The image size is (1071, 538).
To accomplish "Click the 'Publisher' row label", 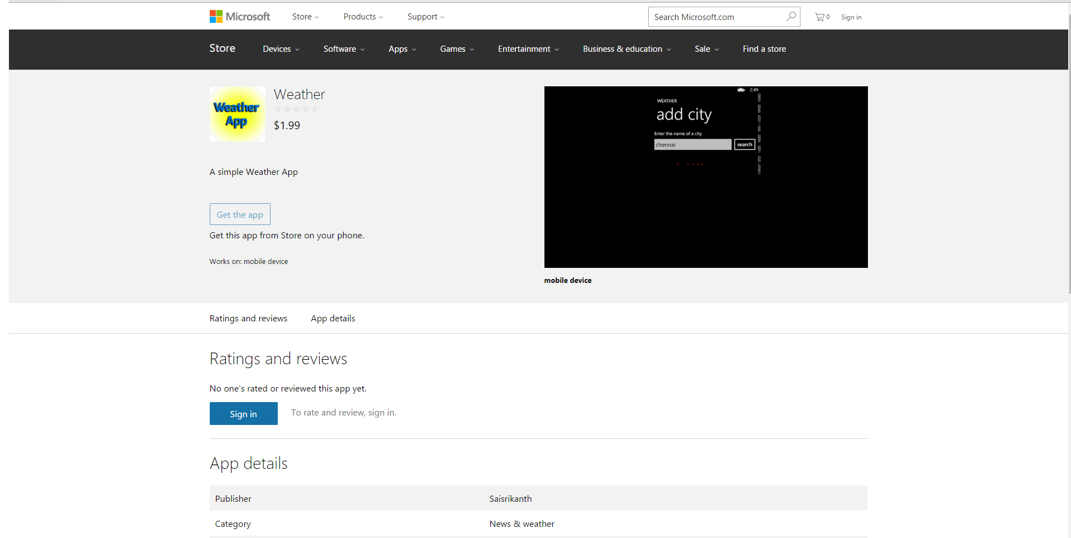I will point(233,499).
